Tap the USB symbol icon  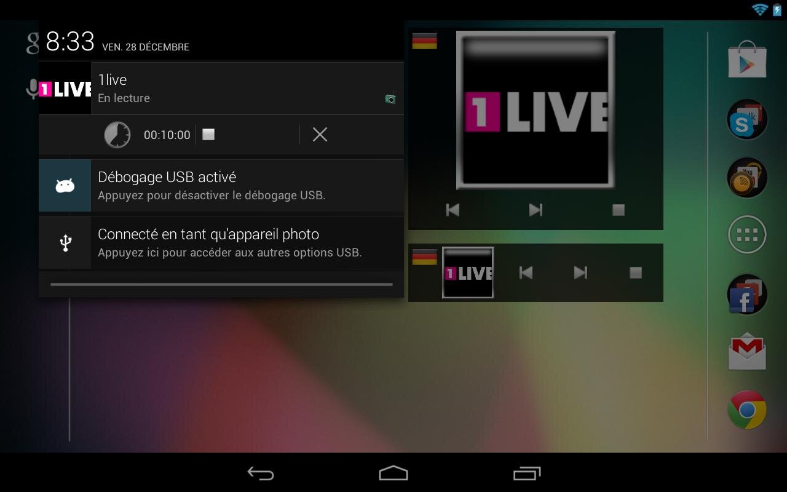[65, 243]
